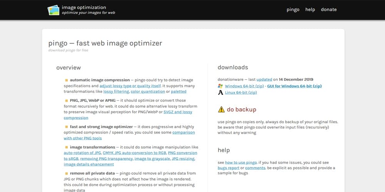Open 'comparison with other PNG tools' link

point(184,132)
